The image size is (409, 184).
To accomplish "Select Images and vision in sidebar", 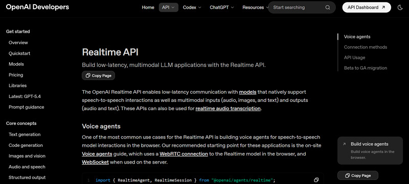I will [x=27, y=156].
